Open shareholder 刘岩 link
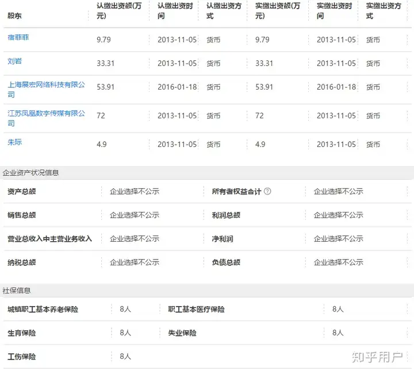Viewport: 414px width, 371px height. 15,61
